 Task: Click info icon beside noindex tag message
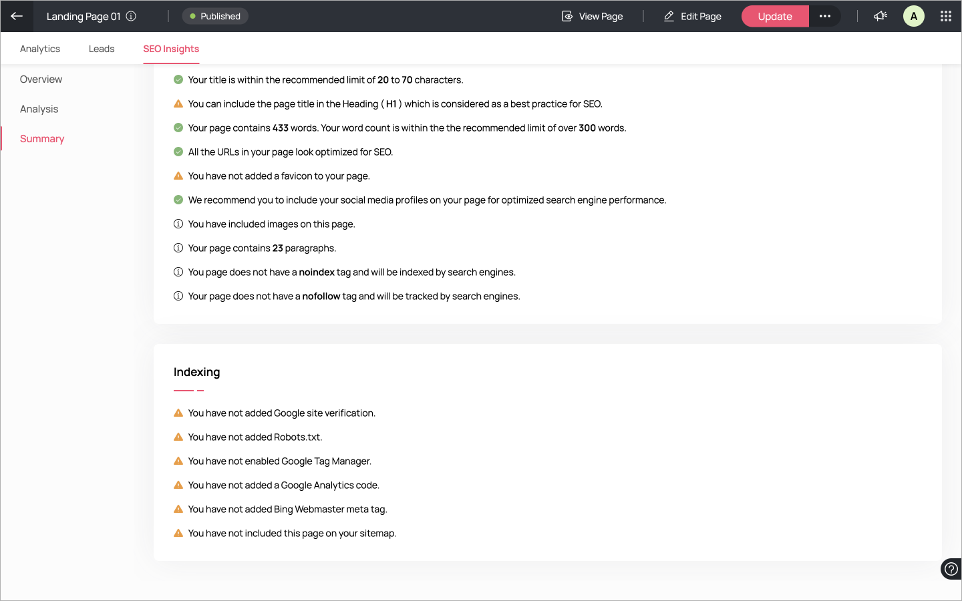[x=178, y=272]
